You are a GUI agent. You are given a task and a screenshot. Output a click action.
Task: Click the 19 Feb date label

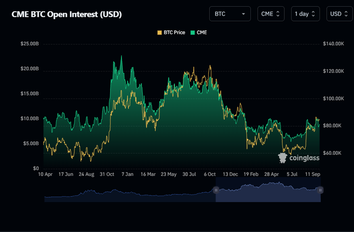(251, 174)
